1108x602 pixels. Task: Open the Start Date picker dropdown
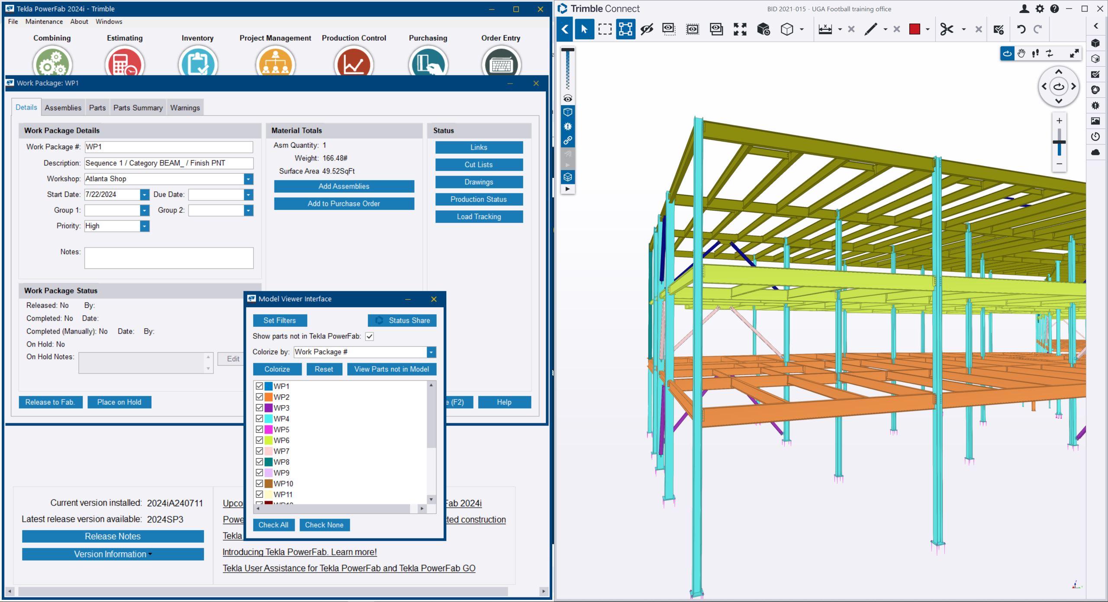(x=145, y=195)
